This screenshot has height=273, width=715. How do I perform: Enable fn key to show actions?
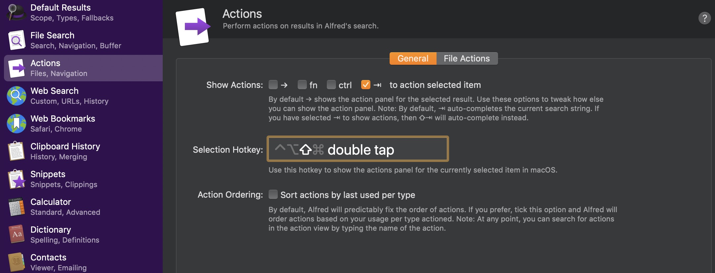pos(302,85)
